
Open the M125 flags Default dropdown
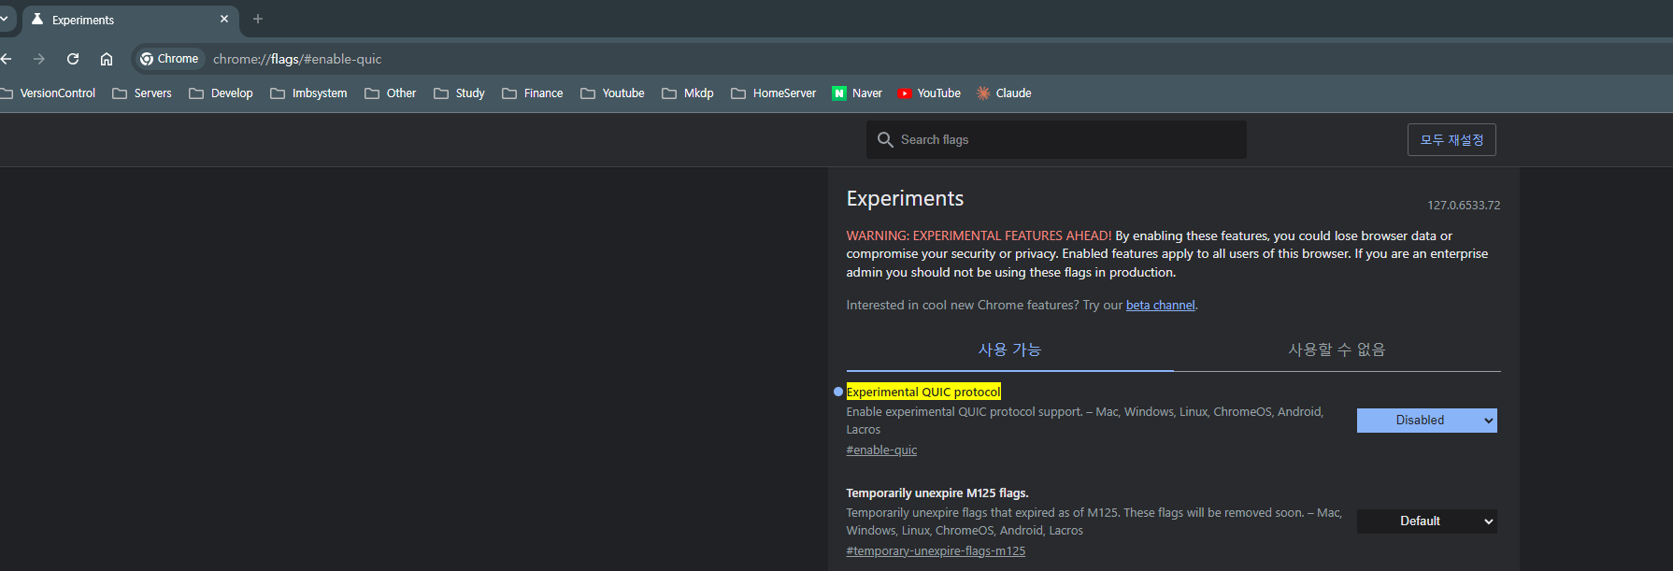click(x=1426, y=521)
